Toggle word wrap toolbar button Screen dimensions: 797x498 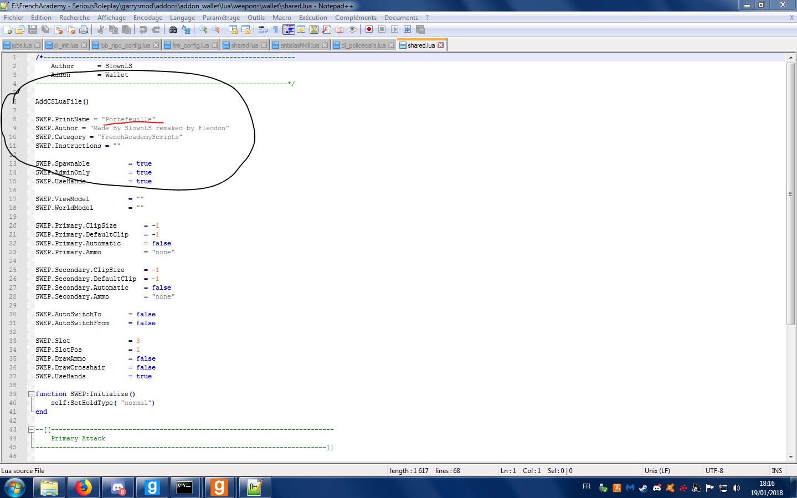pyautogui.click(x=263, y=29)
